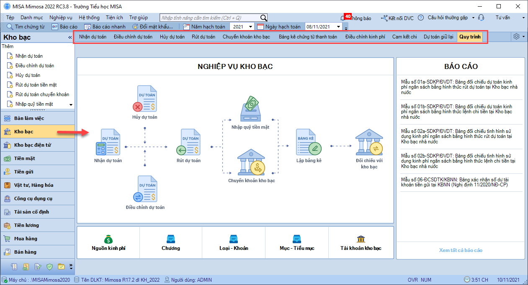Click the feature search input field
Image resolution: width=528 pixels, height=285 pixels.
[210, 18]
